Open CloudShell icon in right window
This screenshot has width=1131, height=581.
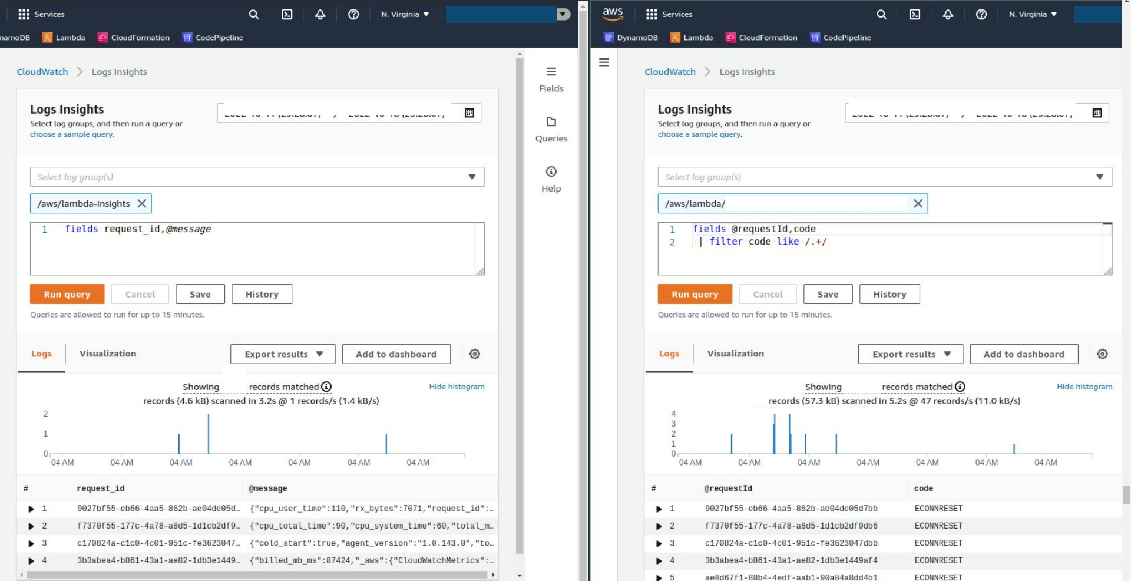[915, 14]
